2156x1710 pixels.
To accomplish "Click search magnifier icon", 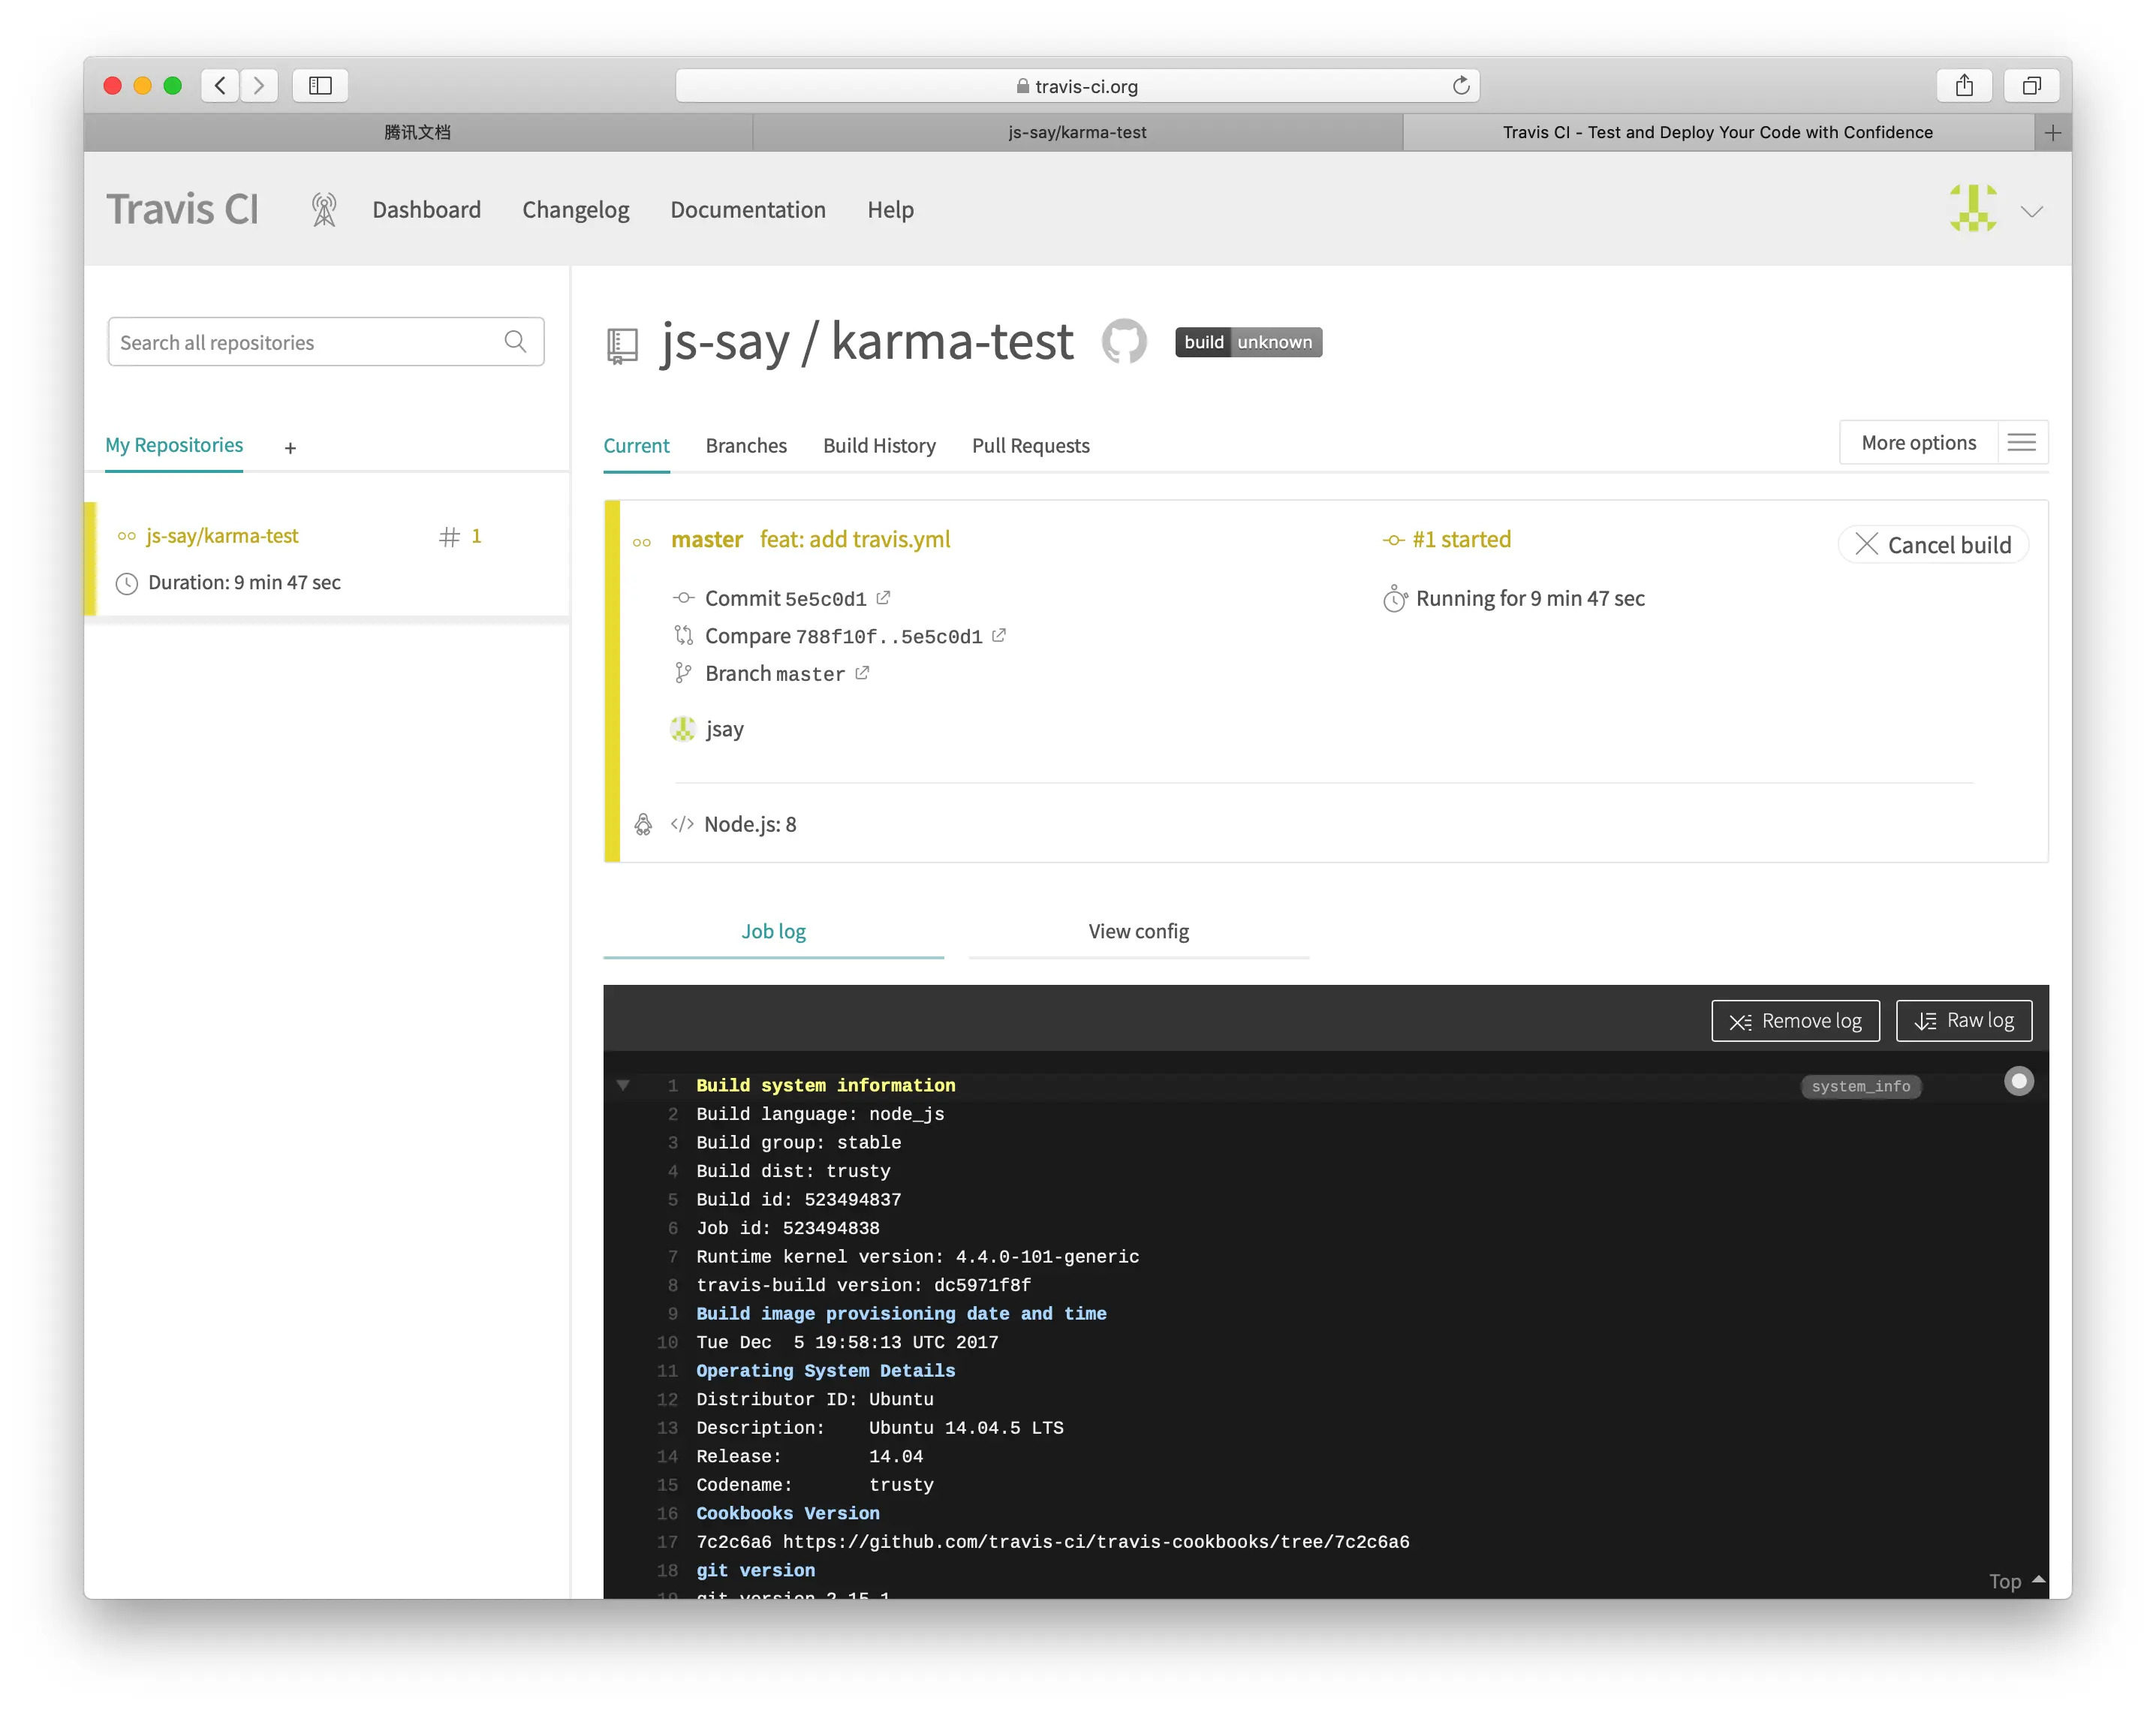I will click(x=515, y=342).
